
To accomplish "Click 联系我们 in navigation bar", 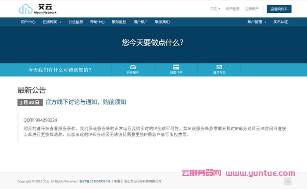I will [x=162, y=21].
